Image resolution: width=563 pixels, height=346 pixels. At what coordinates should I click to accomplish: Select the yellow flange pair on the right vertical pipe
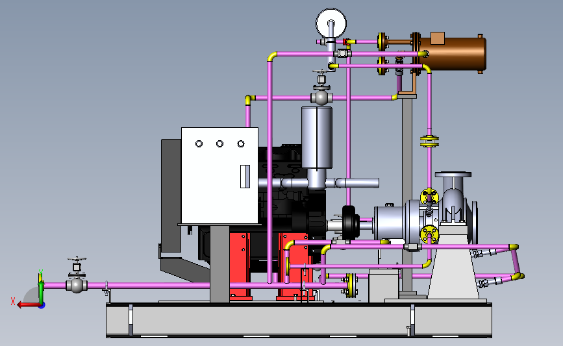click(429, 141)
